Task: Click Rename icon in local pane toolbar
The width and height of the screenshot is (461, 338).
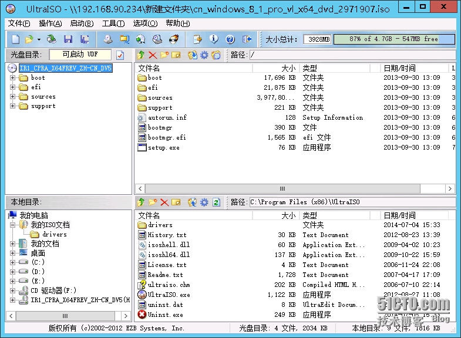Action: [x=176, y=202]
